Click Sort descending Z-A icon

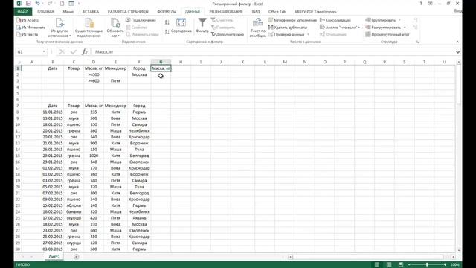coord(167,32)
